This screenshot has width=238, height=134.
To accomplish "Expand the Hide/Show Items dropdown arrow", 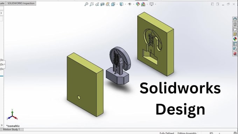I will [134, 4].
